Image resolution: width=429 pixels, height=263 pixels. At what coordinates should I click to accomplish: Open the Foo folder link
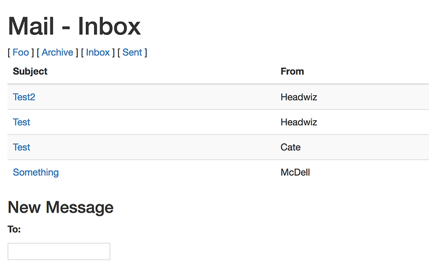(x=21, y=52)
